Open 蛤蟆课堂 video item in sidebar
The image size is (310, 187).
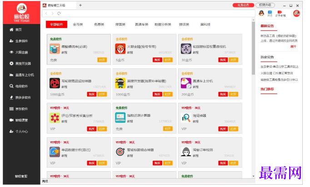pos(19,120)
